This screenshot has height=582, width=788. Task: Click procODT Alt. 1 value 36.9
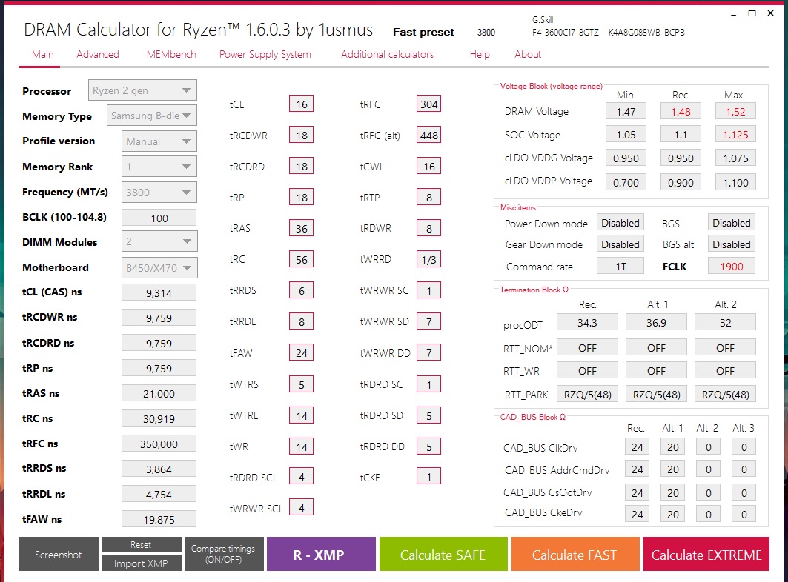click(656, 322)
